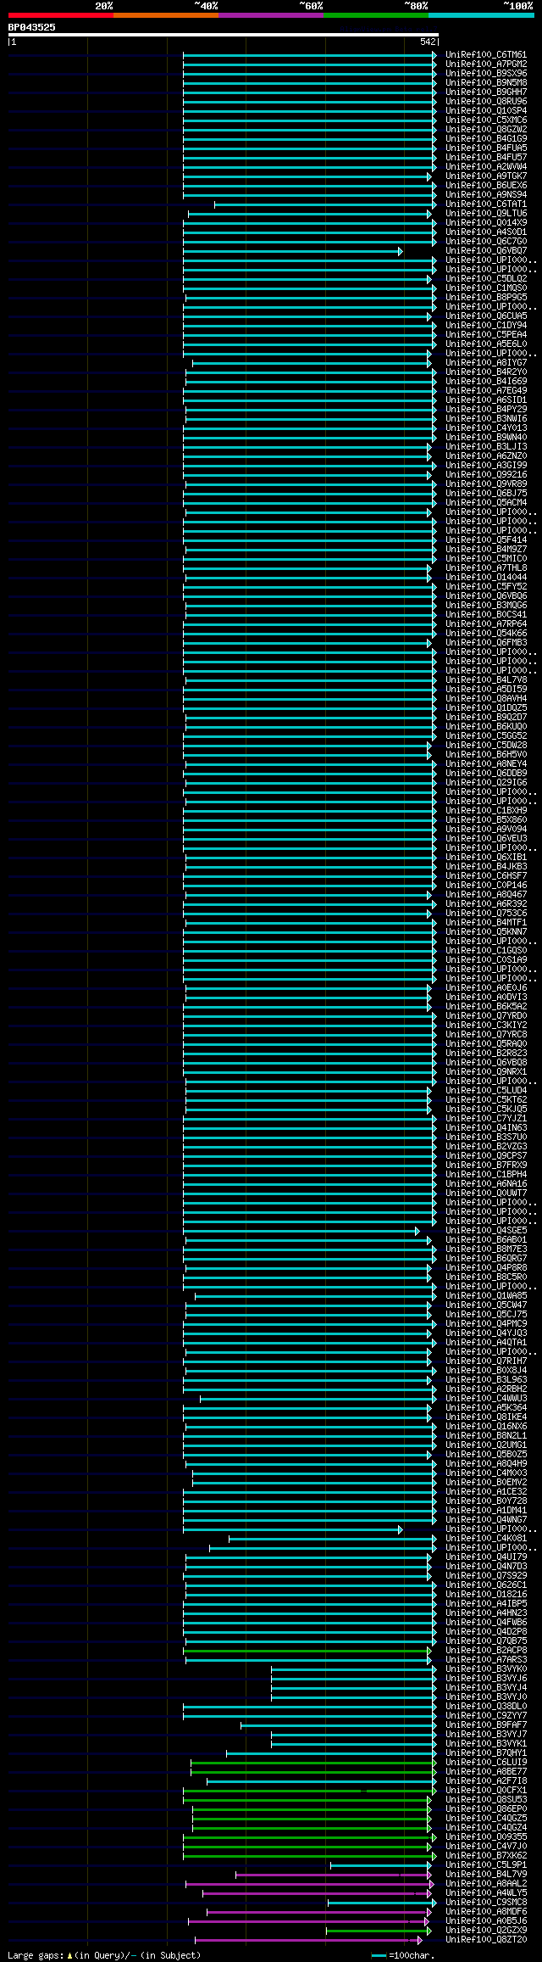Click the red 20% identity legend bar
This screenshot has height=1962, width=542.
[61, 15]
